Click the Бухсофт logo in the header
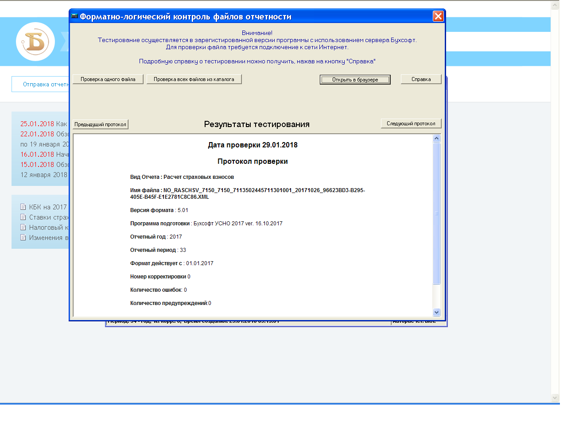Image resolution: width=567 pixels, height=440 pixels. click(35, 42)
